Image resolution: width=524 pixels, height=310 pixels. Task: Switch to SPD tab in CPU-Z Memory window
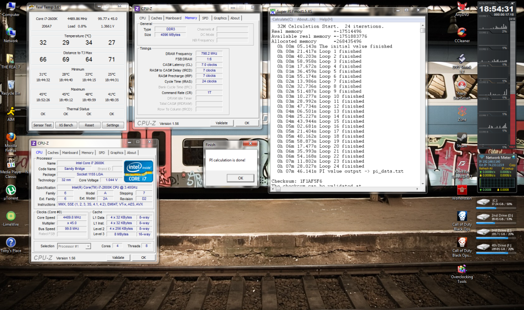coord(205,18)
